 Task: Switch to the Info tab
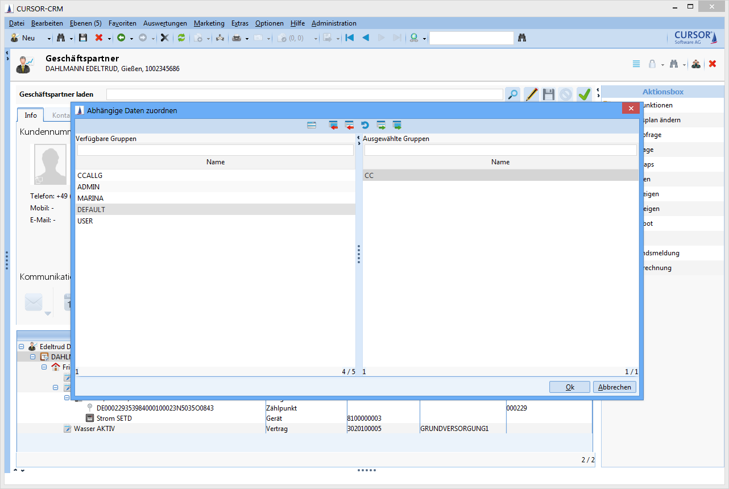tap(31, 115)
